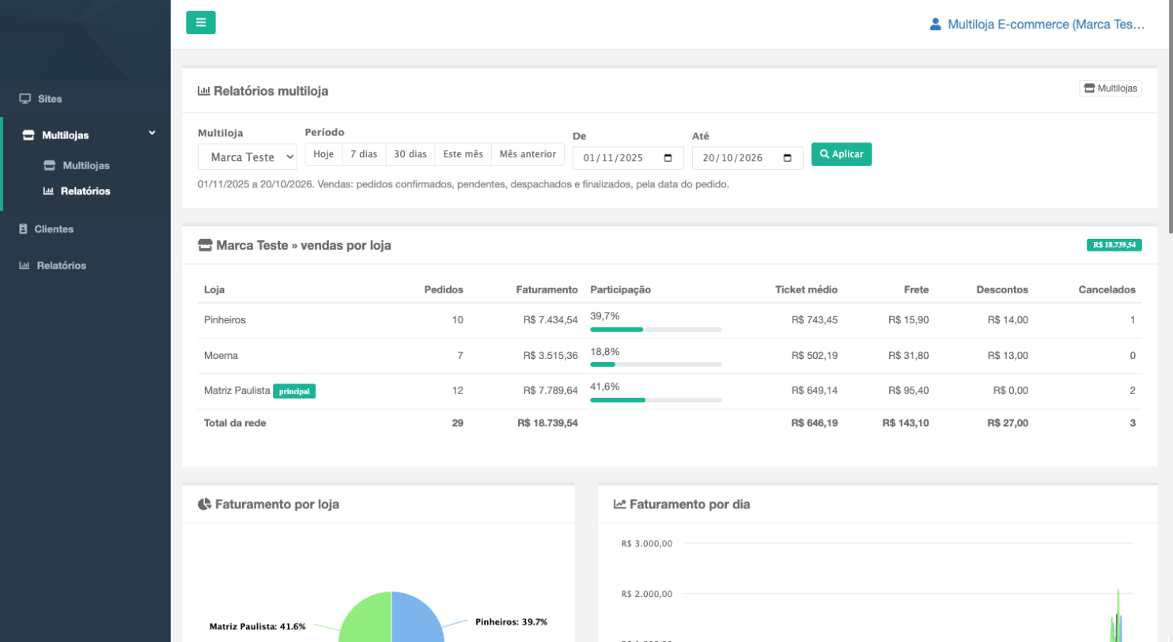Click the Aplicar button
Screen dimensions: 1173x642
point(842,154)
